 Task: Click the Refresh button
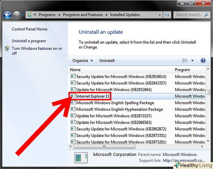click(167, 15)
